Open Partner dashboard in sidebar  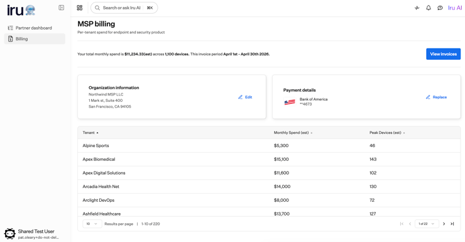[x=35, y=28]
